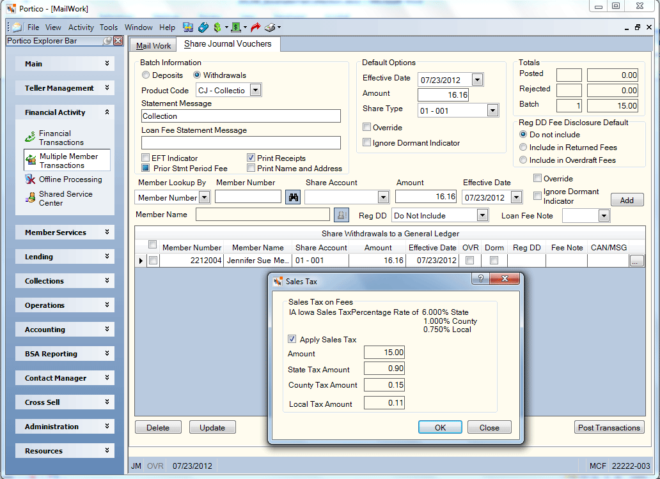Switch to the Mail Work tab
Viewport: 660px width, 479px height.
coord(153,46)
